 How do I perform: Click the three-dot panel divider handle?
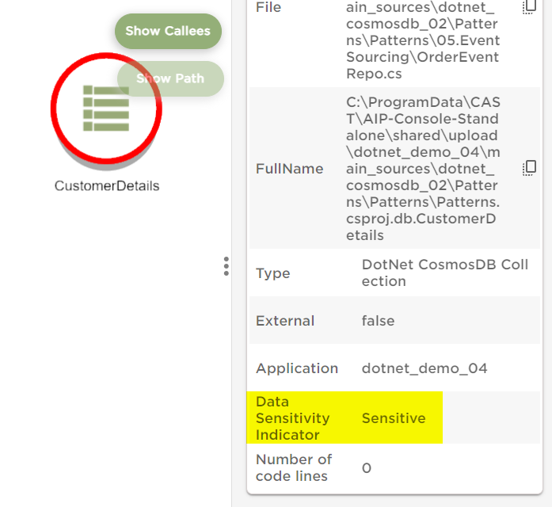pyautogui.click(x=227, y=266)
